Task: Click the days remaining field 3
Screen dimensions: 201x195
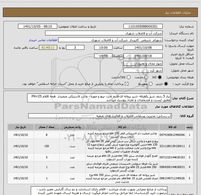Action: point(75,47)
